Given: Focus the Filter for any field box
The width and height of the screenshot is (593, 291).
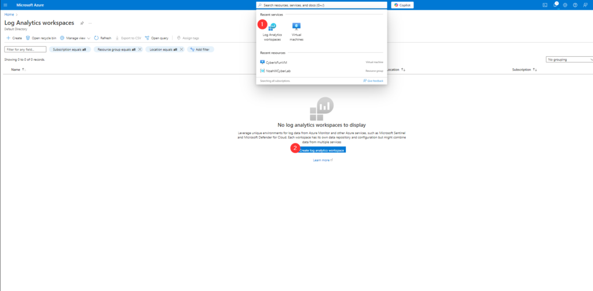Looking at the screenshot, I should coord(25,50).
